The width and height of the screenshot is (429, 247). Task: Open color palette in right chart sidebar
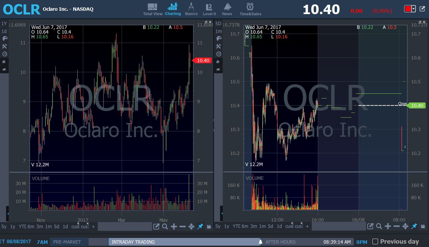point(219,39)
